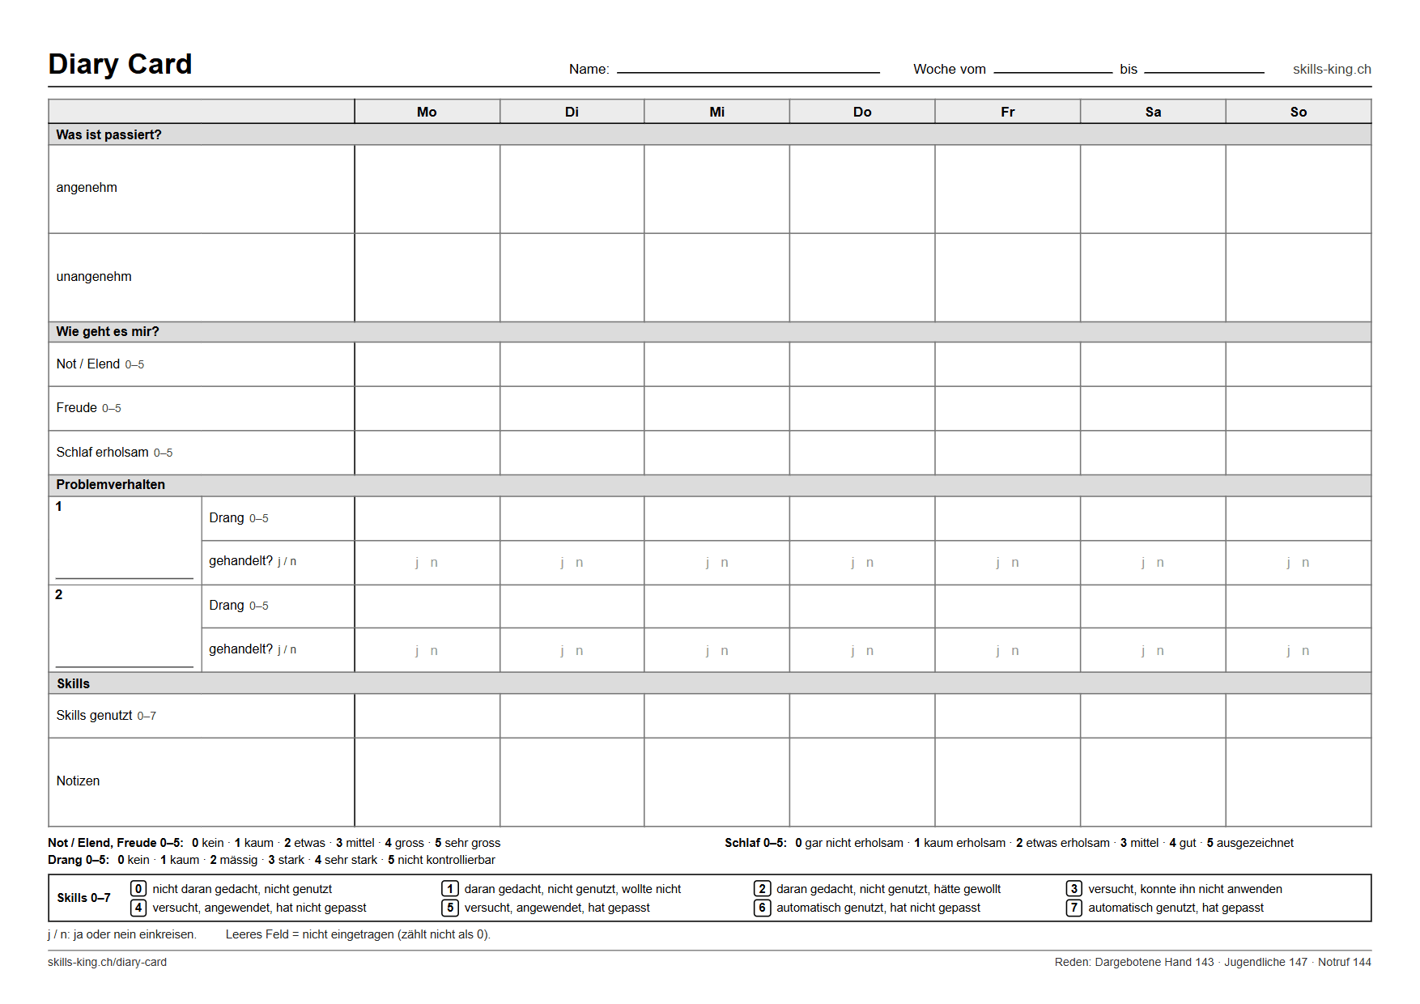The height and width of the screenshot is (1004, 1420).
Task: Click the Do column header
Action: tap(862, 112)
